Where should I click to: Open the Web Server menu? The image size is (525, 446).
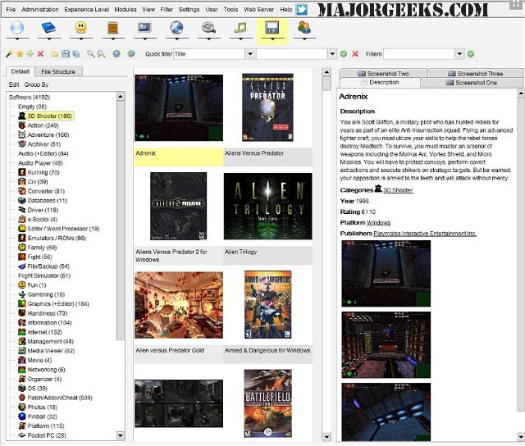coord(259,9)
